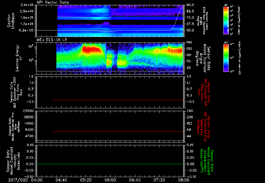Screen dimensions: 265x183
Task: Click the "4700" scanner position tick label
Action: pos(30,136)
